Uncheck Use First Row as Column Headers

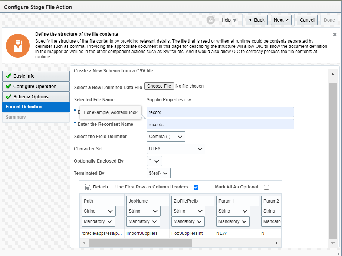(x=196, y=187)
